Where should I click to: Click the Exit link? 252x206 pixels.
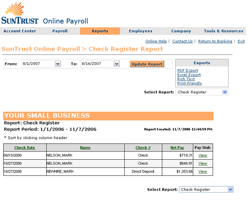pyautogui.click(x=241, y=41)
